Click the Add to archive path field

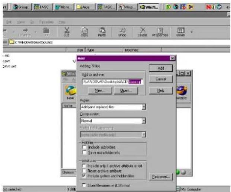click(112, 82)
